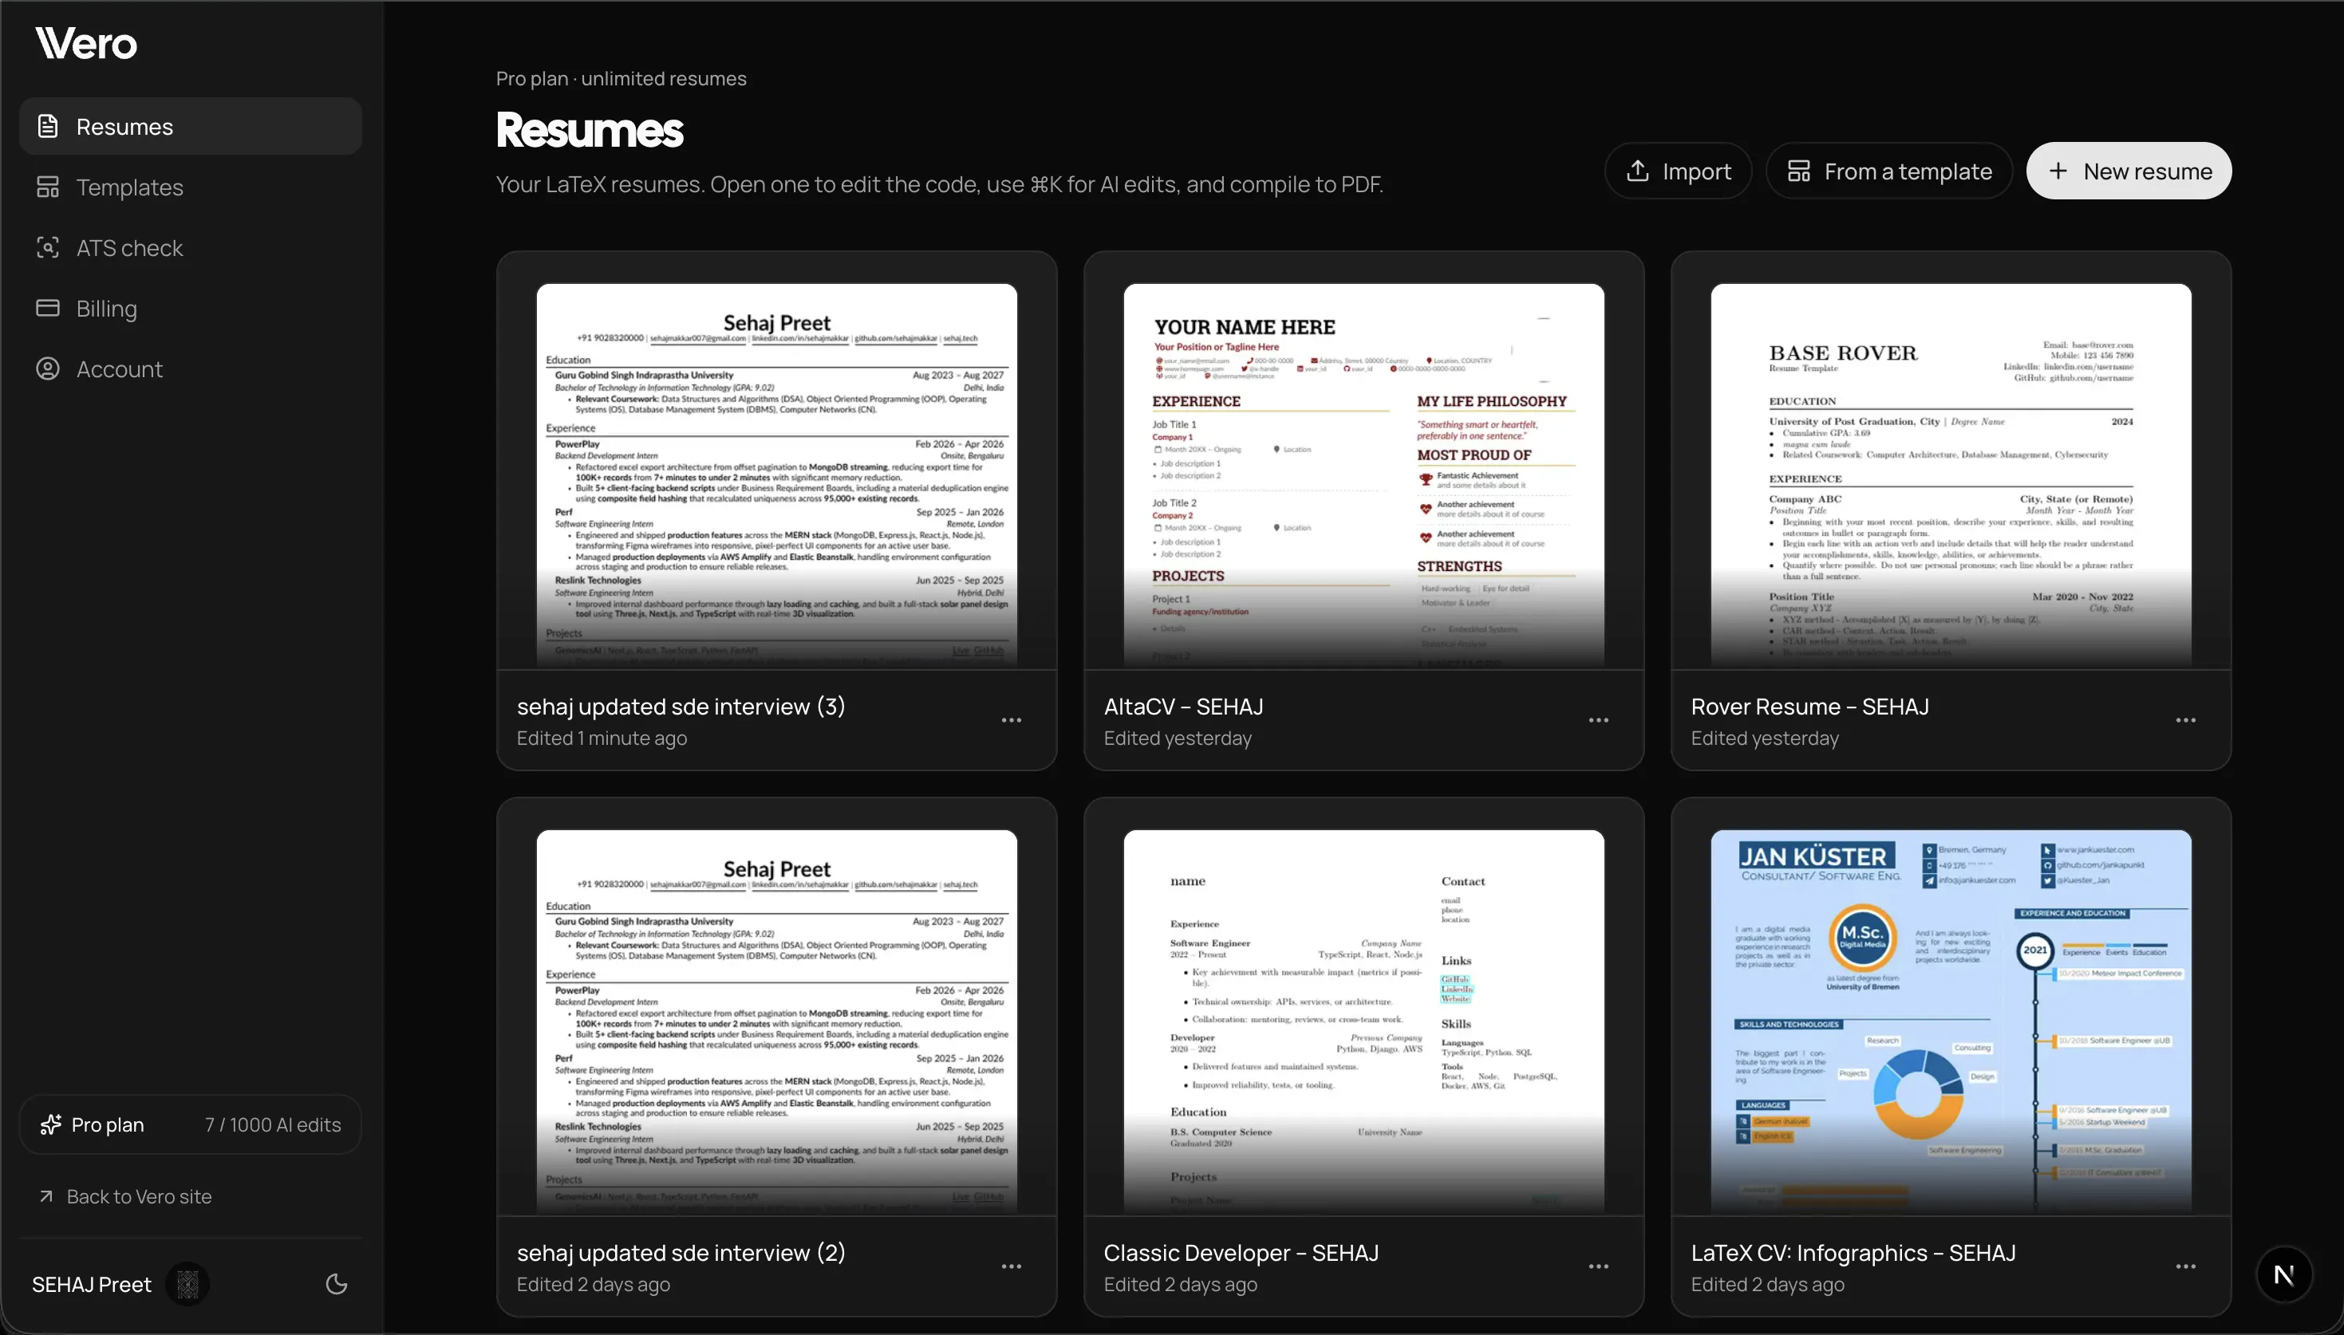Screen dimensions: 2344x1335
Task: Click the plus icon in New resume
Action: coord(2058,171)
